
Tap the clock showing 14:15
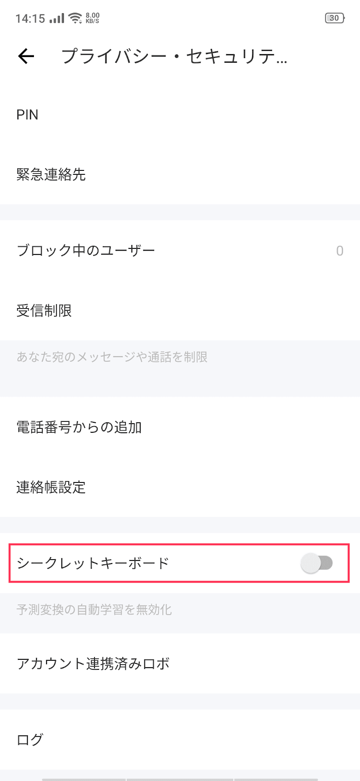(30, 18)
